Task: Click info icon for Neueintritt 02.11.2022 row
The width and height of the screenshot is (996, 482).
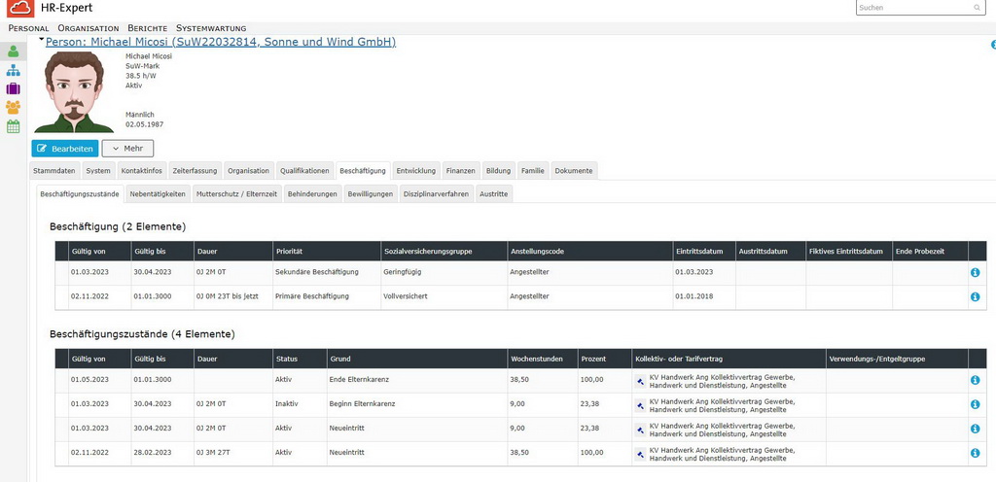Action: pos(975,453)
